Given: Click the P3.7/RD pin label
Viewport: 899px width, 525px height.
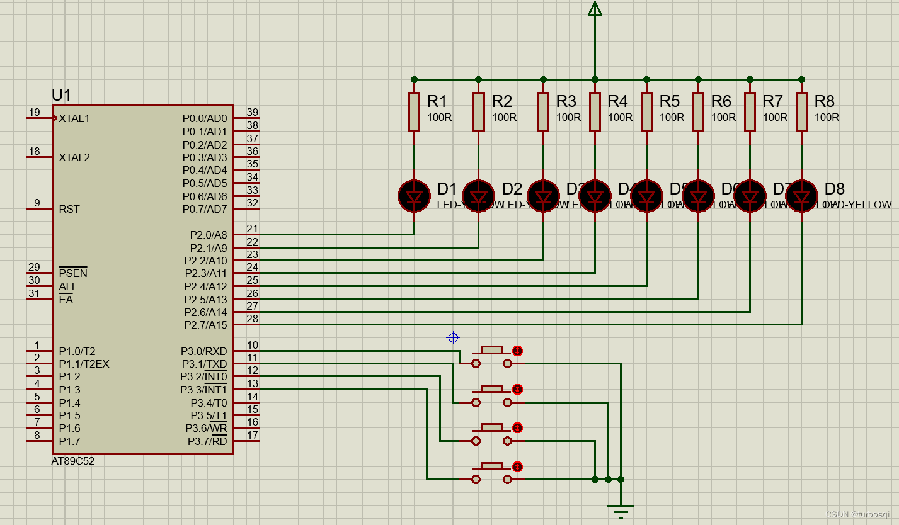Looking at the screenshot, I should [207, 441].
